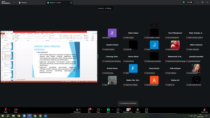Open the More options menu
The height and width of the screenshot is (118, 210).
pos(147,110)
